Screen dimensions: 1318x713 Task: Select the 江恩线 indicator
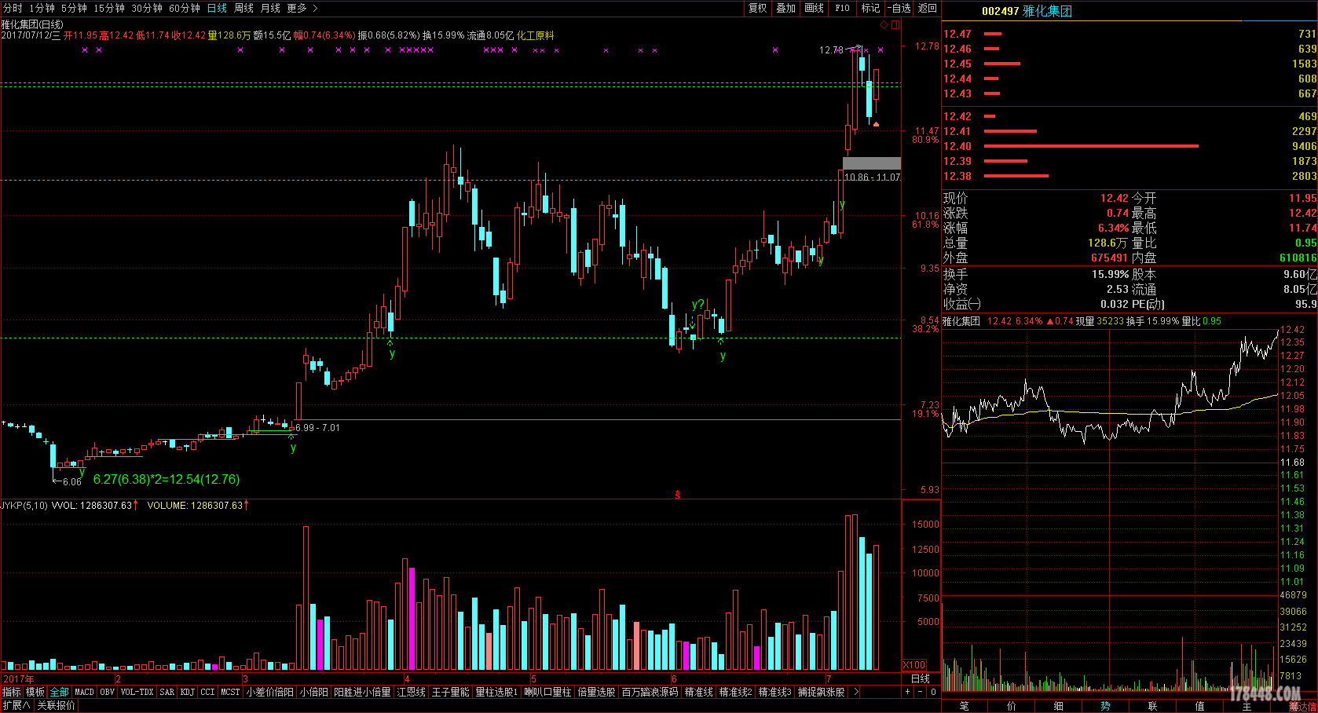coord(411,692)
